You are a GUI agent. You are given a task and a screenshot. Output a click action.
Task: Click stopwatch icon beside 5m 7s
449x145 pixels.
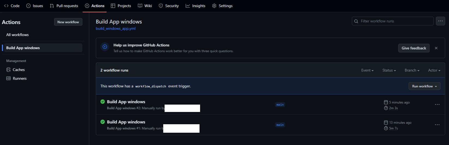[386, 128]
